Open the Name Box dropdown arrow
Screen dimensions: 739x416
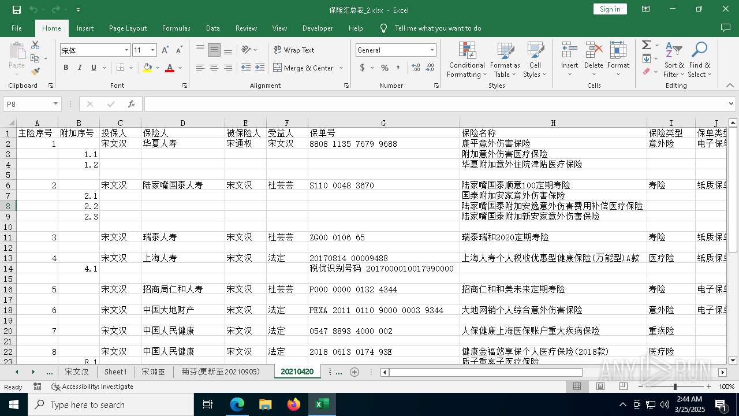tap(56, 104)
